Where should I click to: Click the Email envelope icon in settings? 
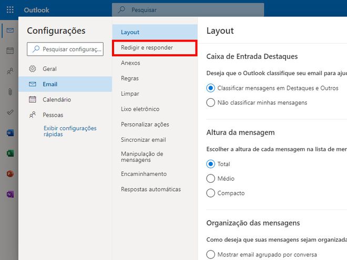click(x=33, y=84)
